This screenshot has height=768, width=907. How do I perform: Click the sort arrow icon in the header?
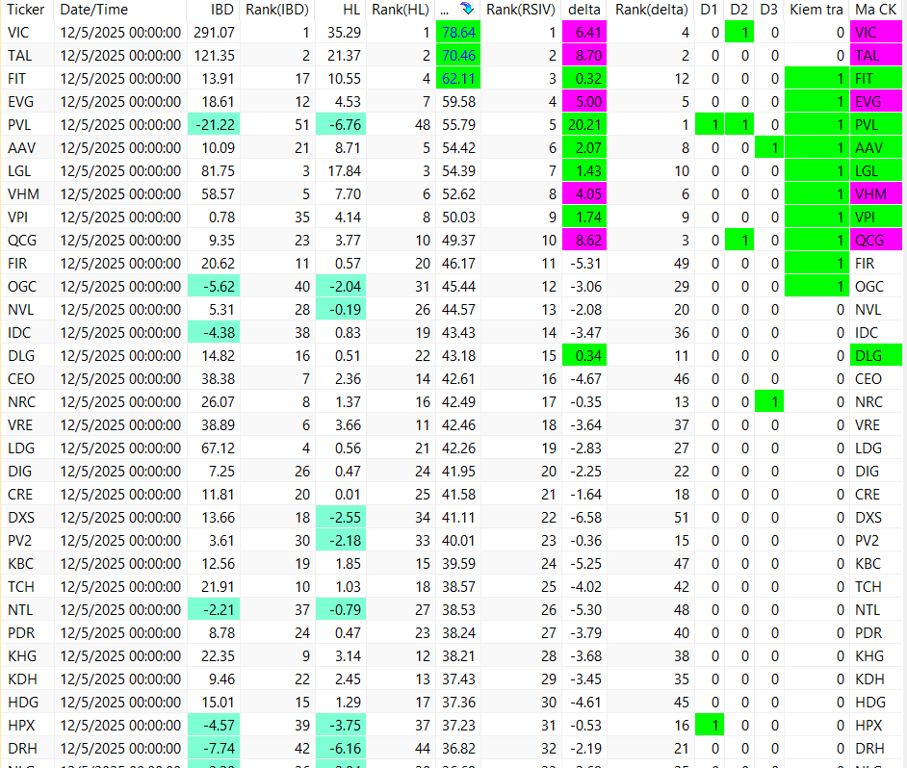tap(467, 10)
